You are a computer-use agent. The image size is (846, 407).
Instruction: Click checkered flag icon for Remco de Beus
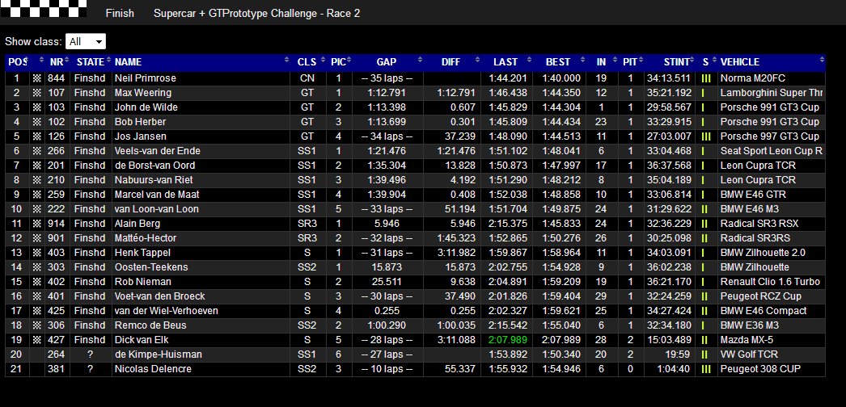(36, 325)
